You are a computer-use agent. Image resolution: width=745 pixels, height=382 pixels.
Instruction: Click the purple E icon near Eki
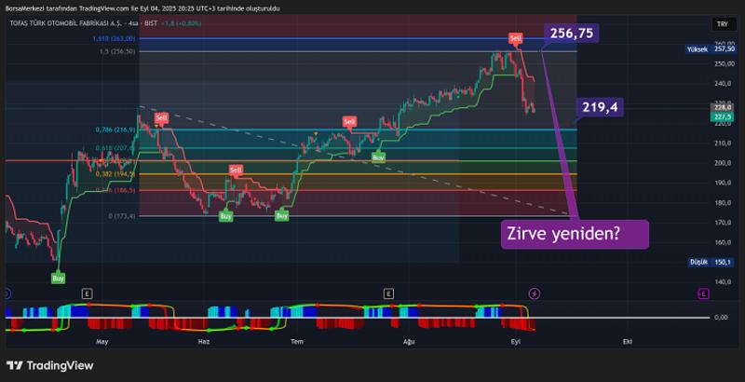tap(703, 294)
